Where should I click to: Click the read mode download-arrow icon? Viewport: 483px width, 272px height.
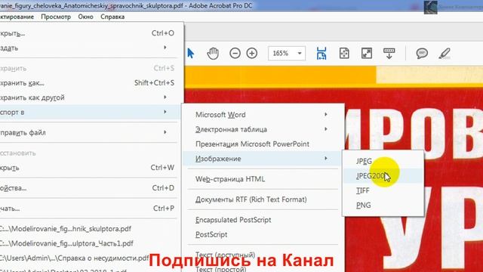point(389,54)
